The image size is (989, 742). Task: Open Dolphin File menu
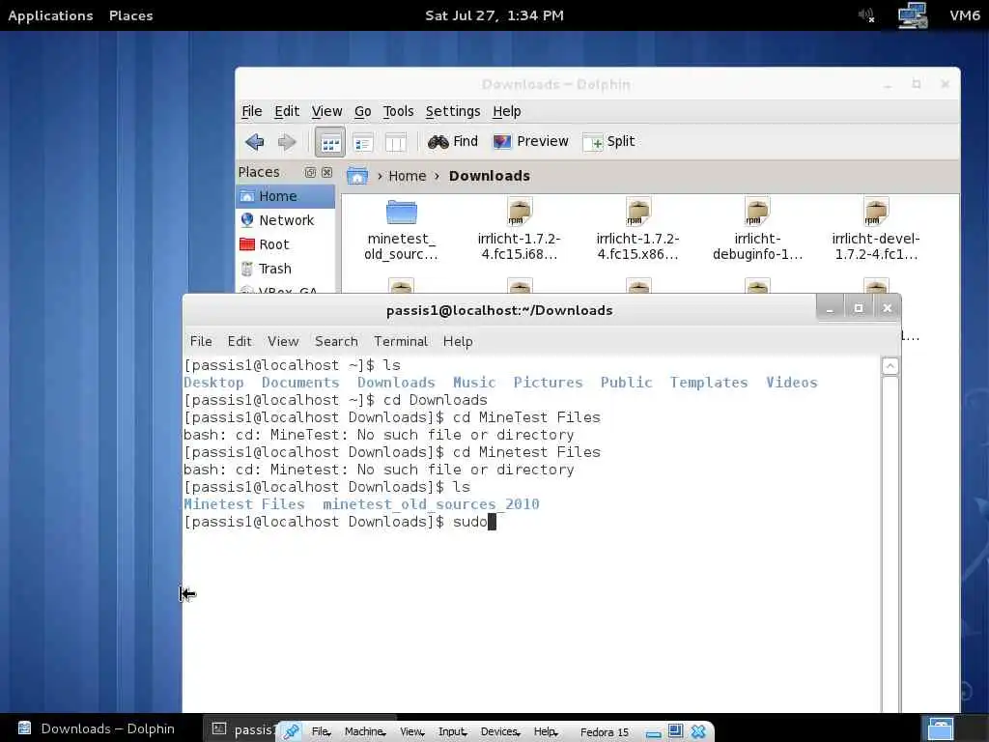252,112
